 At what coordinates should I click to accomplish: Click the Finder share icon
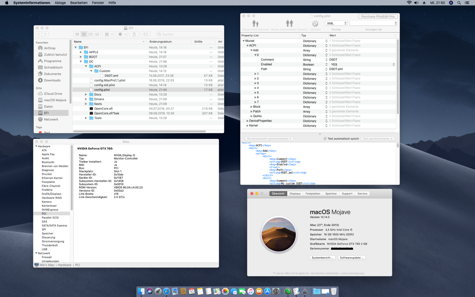coord(134,34)
